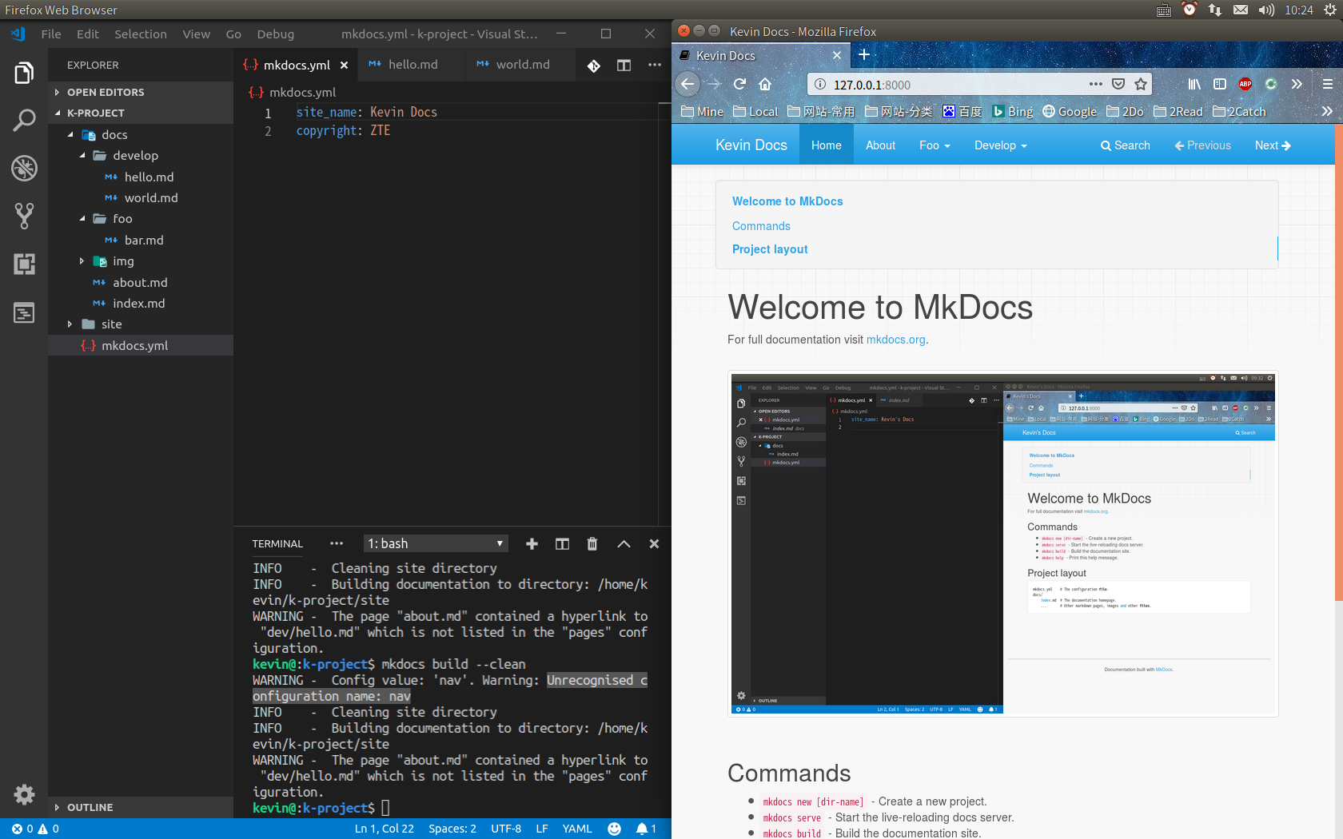Screen dimensions: 1343x839
Task: Open the mkdocs.org hyperlink
Action: 896,340
